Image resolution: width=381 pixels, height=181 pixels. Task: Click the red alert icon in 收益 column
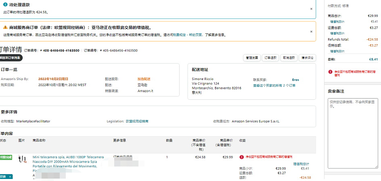241,157
